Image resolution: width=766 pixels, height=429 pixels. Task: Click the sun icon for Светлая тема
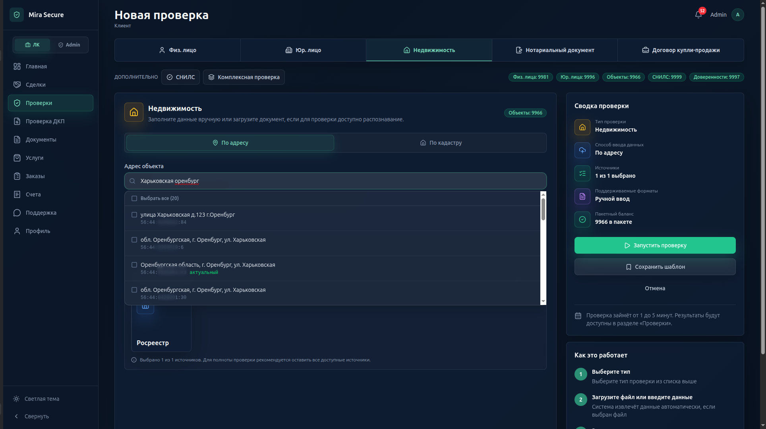(x=16, y=399)
